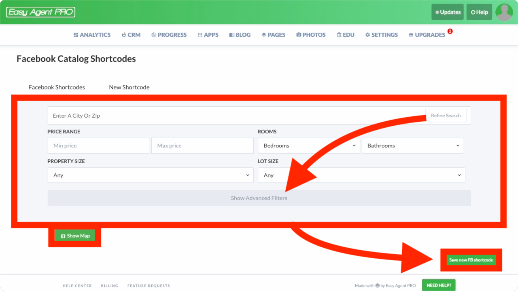Focus the Enter A City Or Zip field
This screenshot has width=518, height=291.
click(x=259, y=116)
